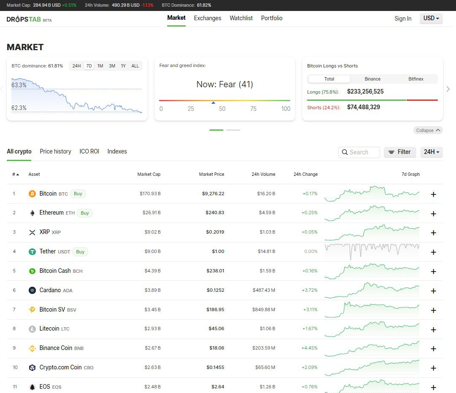Screen dimensions: 456x393
Task: Add XRP to watchlist with plus icon
Action: 433,233
